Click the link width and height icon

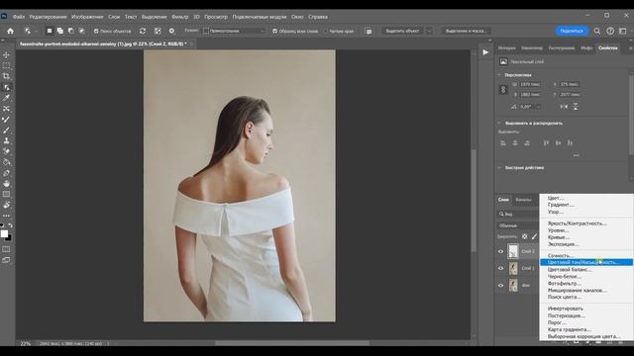(x=503, y=90)
